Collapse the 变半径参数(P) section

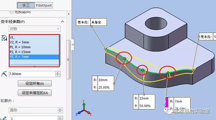coord(63,21)
